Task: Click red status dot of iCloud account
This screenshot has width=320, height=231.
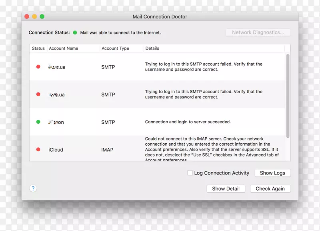Action: (x=38, y=149)
